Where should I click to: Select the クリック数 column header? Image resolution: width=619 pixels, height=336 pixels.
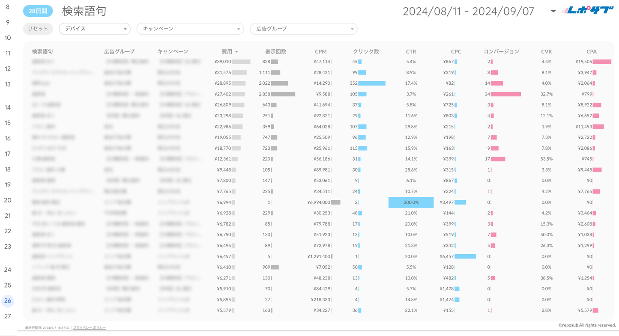366,51
